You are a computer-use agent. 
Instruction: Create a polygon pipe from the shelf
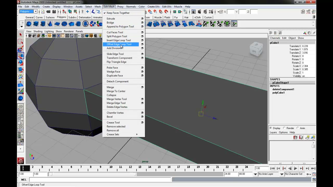pos(78,24)
